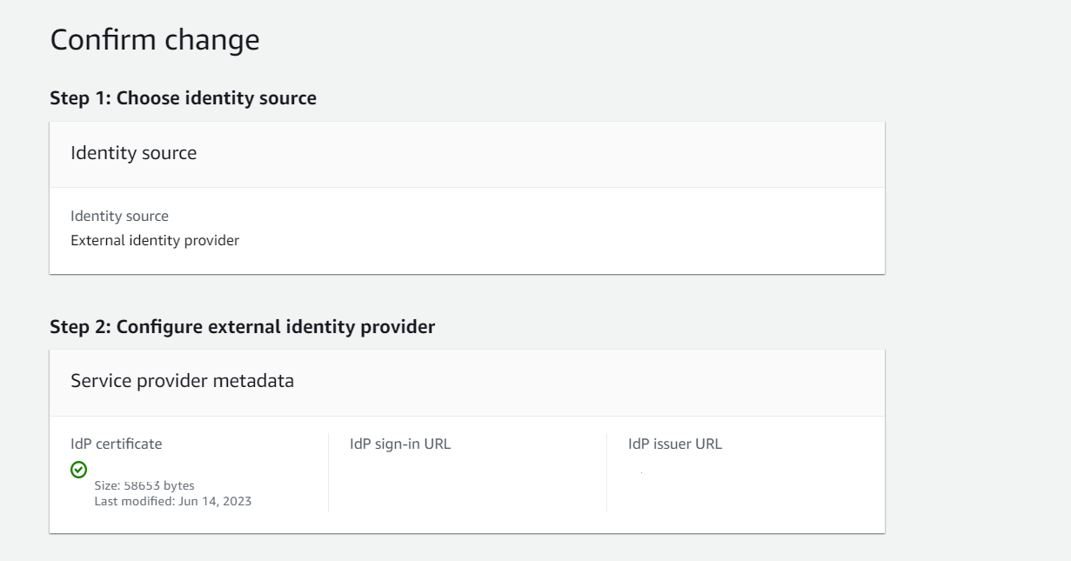Select the External identity provider value text

pyautogui.click(x=155, y=241)
